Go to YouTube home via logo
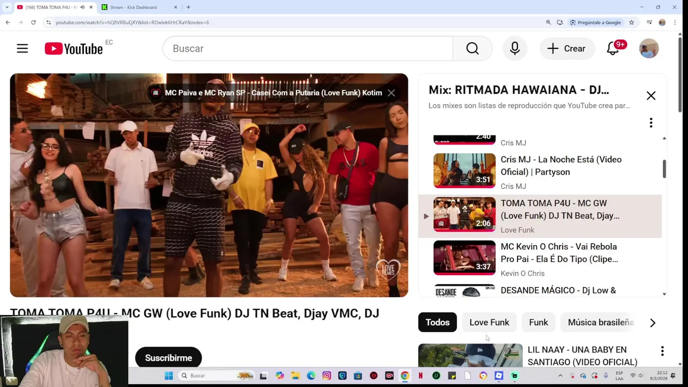This screenshot has width=688, height=387. click(74, 48)
